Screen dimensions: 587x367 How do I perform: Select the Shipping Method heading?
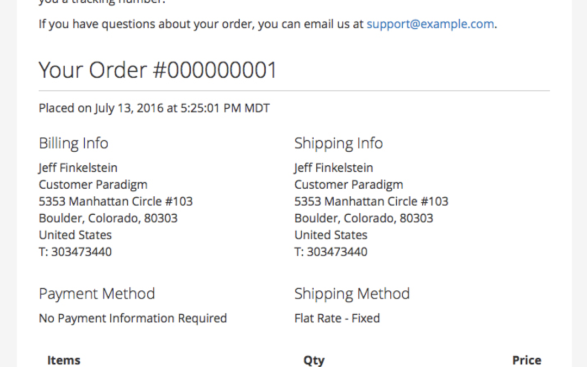pos(352,294)
